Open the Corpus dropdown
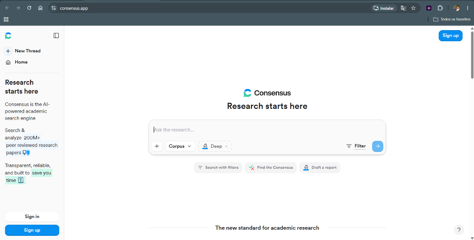Image resolution: width=474 pixels, height=240 pixels. click(x=180, y=146)
